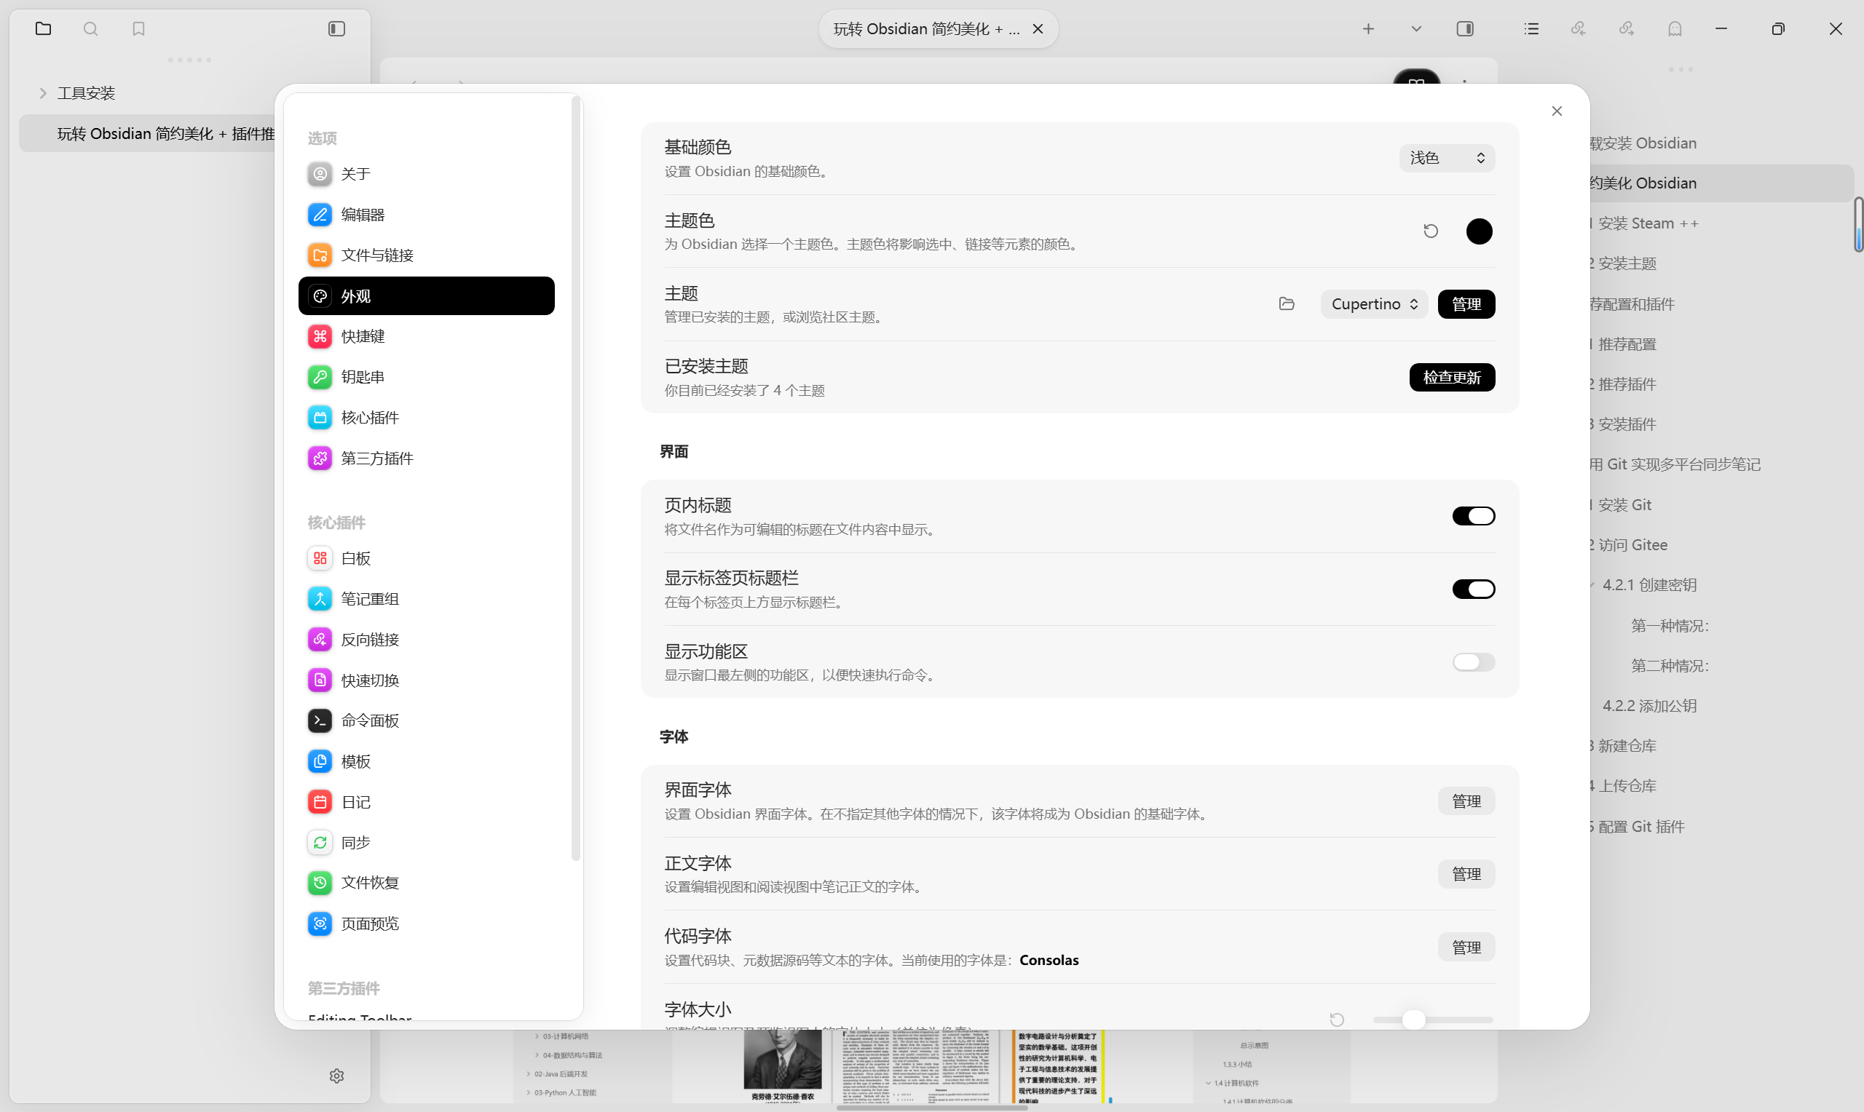This screenshot has width=1864, height=1112.
Task: Open the black accent color swatch
Action: tap(1478, 231)
